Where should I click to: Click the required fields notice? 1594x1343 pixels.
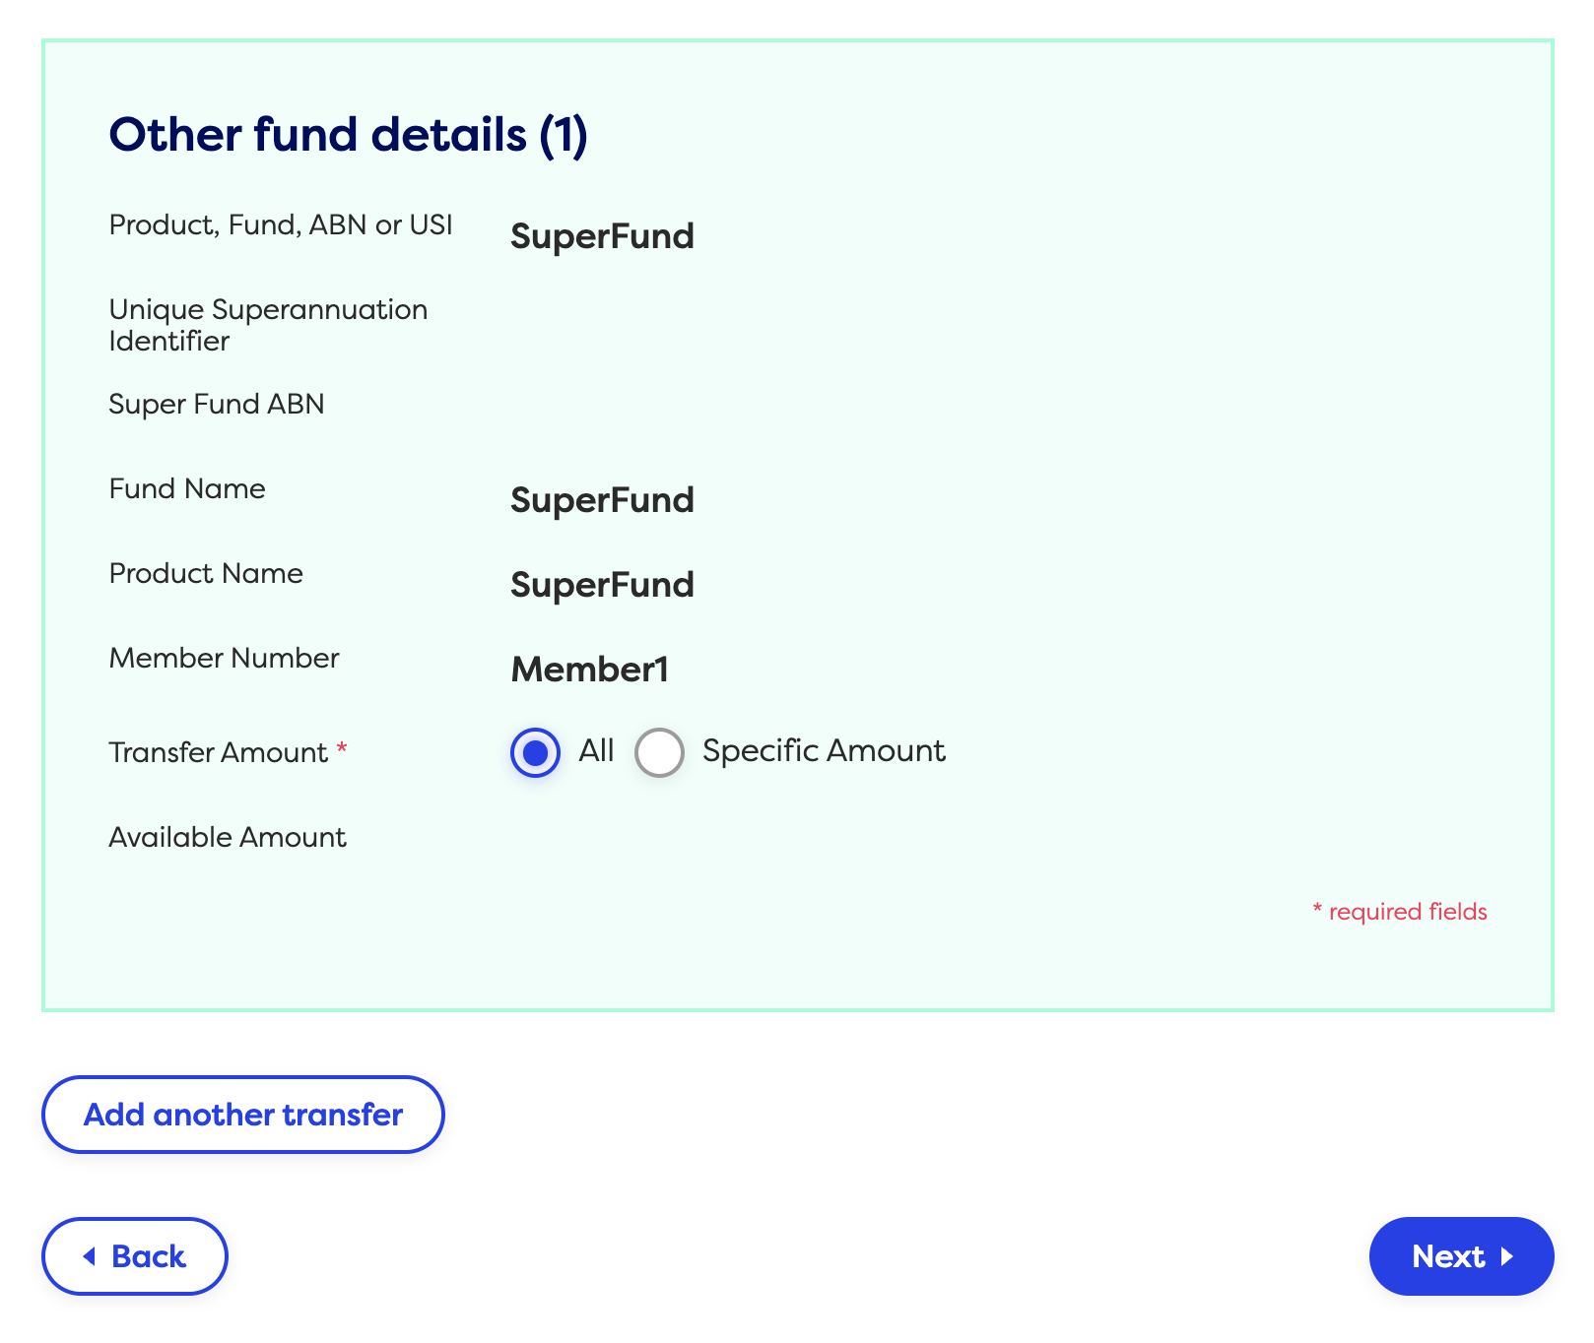[1400, 912]
